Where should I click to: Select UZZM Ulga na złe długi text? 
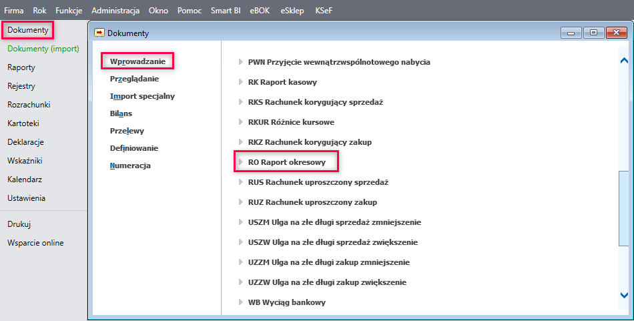point(329,262)
